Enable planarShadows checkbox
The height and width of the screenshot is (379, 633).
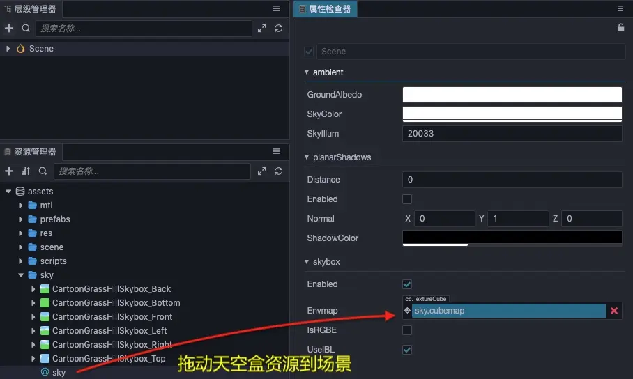pos(407,199)
